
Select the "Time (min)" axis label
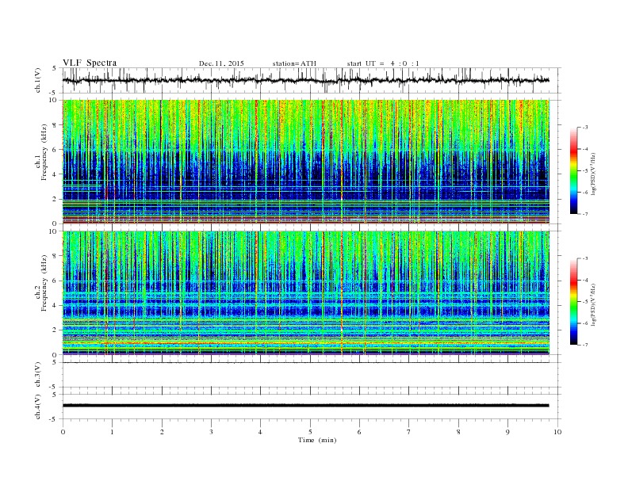[317, 440]
